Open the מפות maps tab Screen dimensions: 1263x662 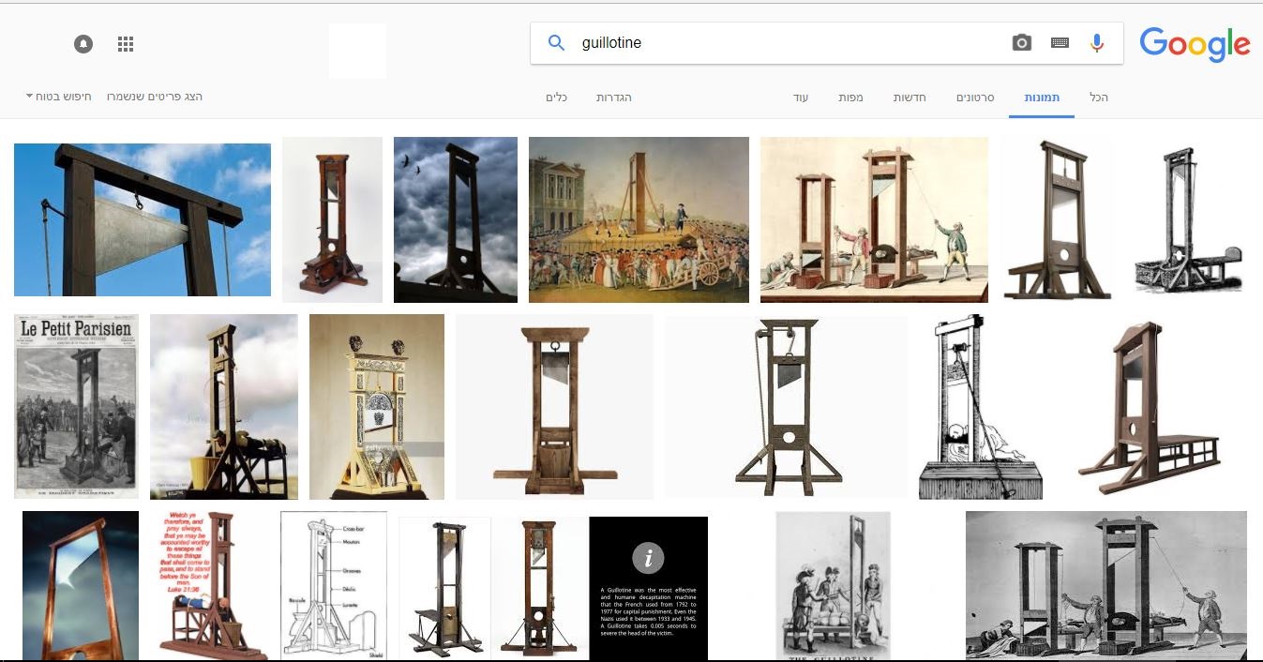pyautogui.click(x=850, y=98)
